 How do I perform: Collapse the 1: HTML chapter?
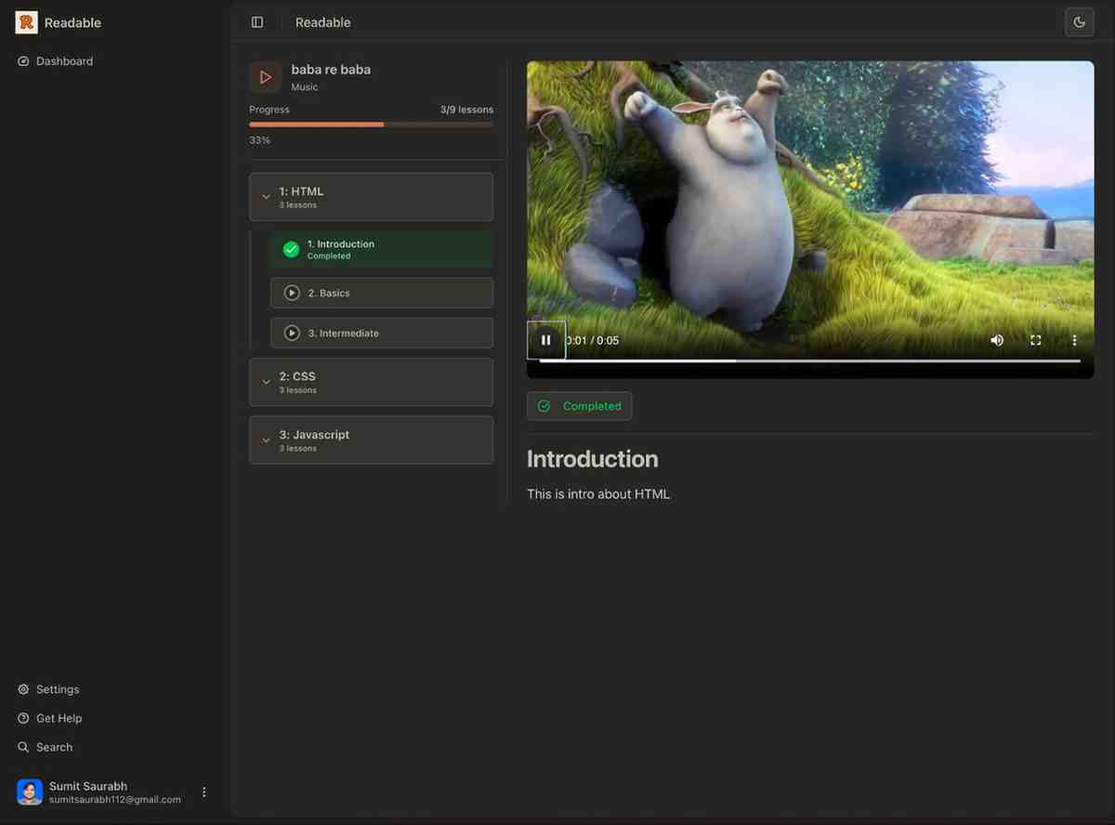click(x=371, y=197)
